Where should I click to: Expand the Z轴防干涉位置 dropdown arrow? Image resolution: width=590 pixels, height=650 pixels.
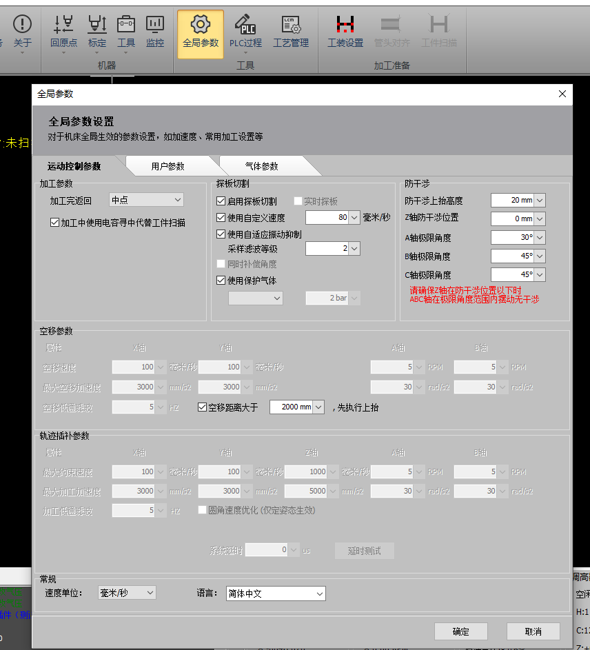[x=540, y=219]
